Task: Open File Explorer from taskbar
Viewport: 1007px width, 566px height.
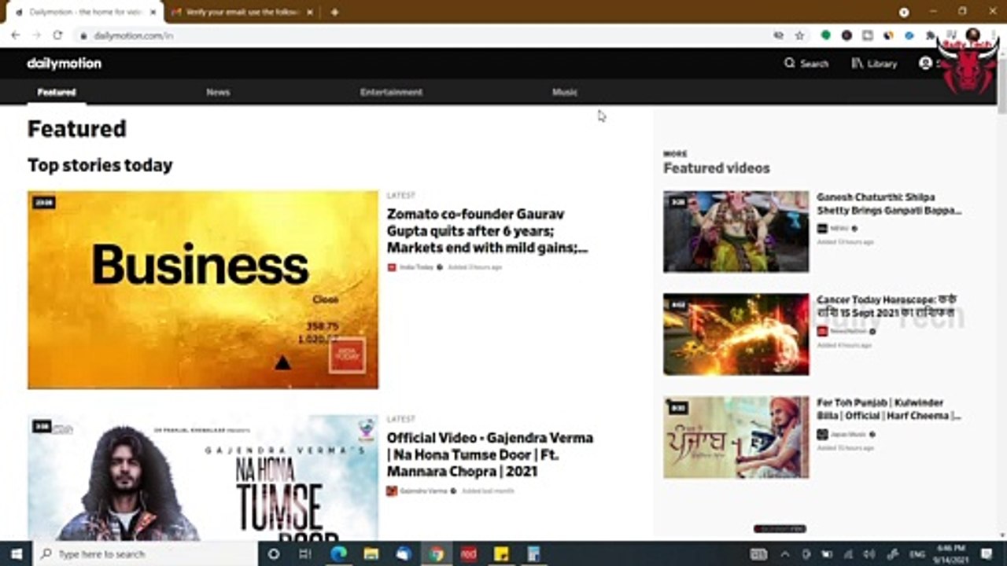Action: point(371,554)
